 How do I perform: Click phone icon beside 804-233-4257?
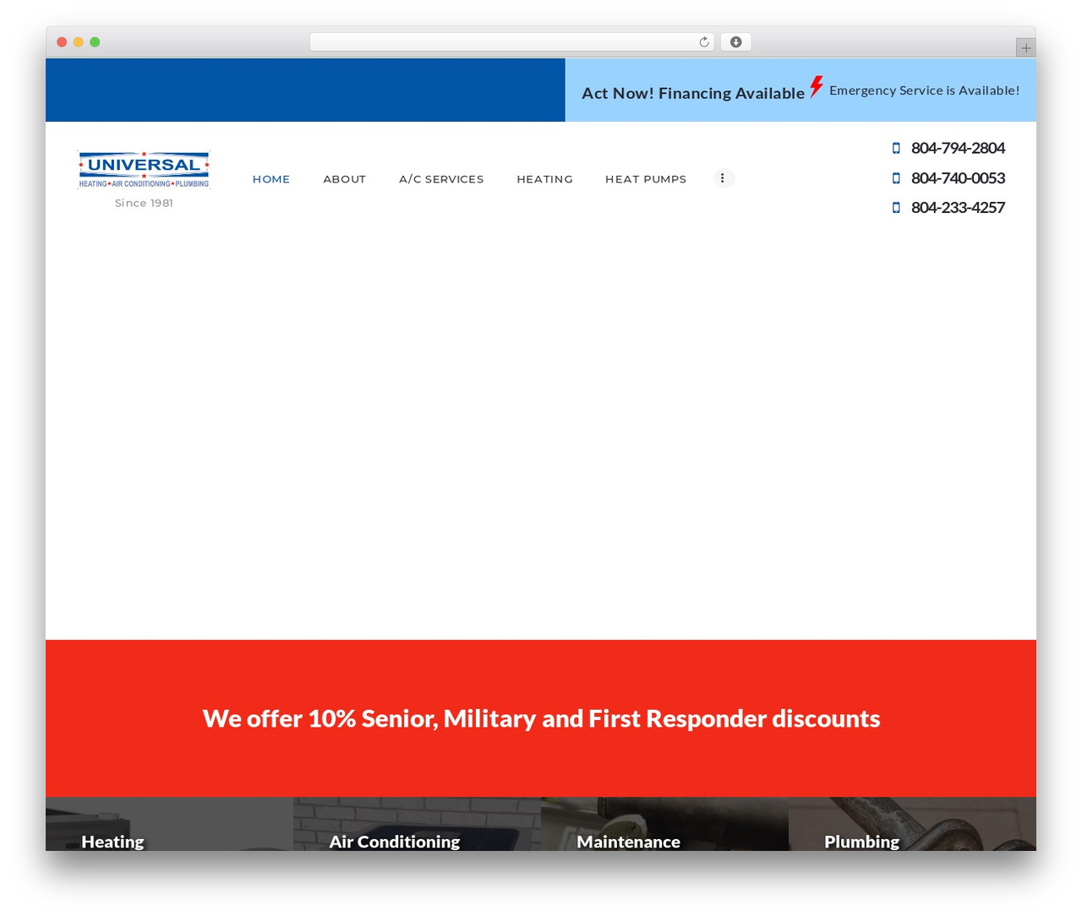click(896, 208)
